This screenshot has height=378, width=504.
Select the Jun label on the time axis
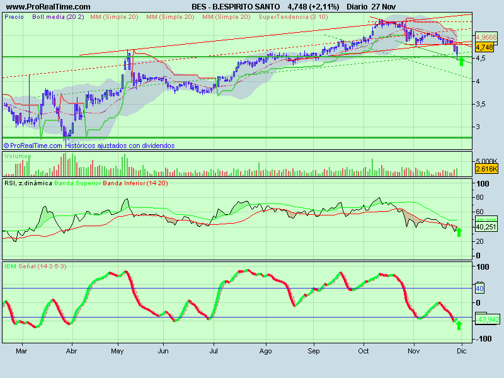[163, 351]
